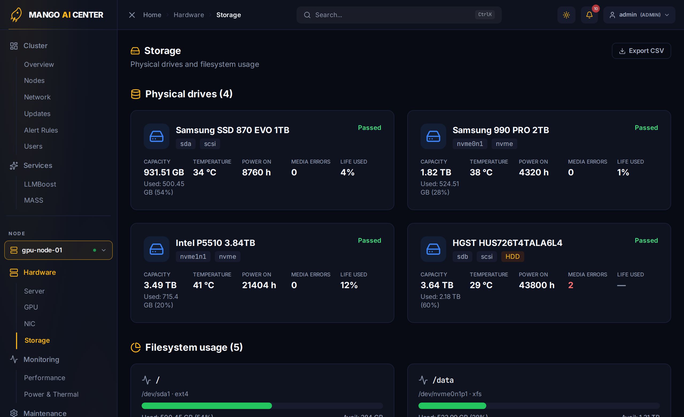Open the NIC hardware page

coord(29,324)
